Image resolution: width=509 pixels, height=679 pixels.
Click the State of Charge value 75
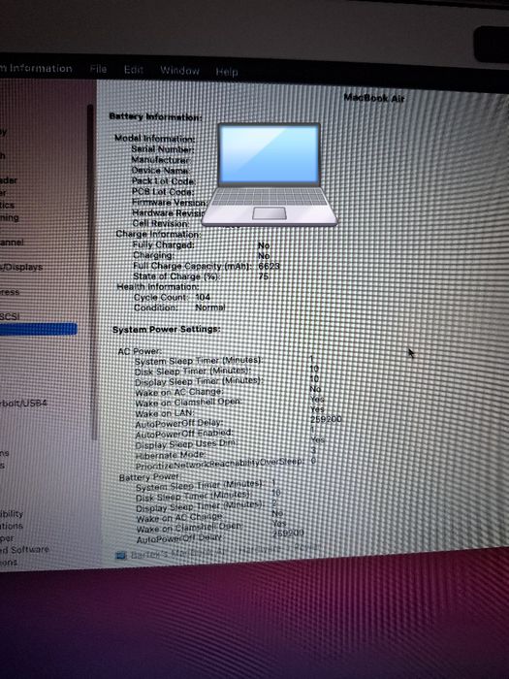pyautogui.click(x=263, y=276)
